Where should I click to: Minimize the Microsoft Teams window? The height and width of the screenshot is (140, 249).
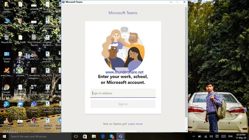tap(171, 2)
